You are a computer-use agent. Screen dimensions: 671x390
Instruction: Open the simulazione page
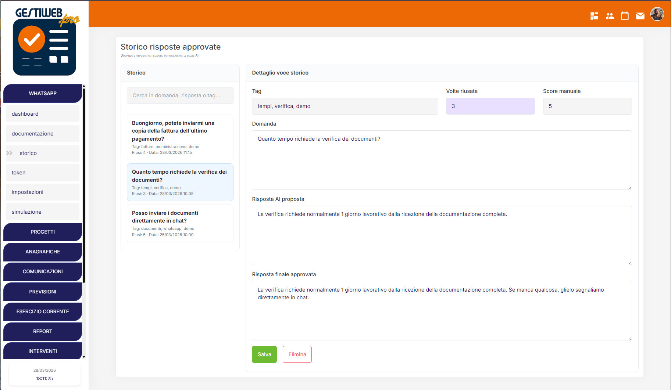(x=43, y=212)
